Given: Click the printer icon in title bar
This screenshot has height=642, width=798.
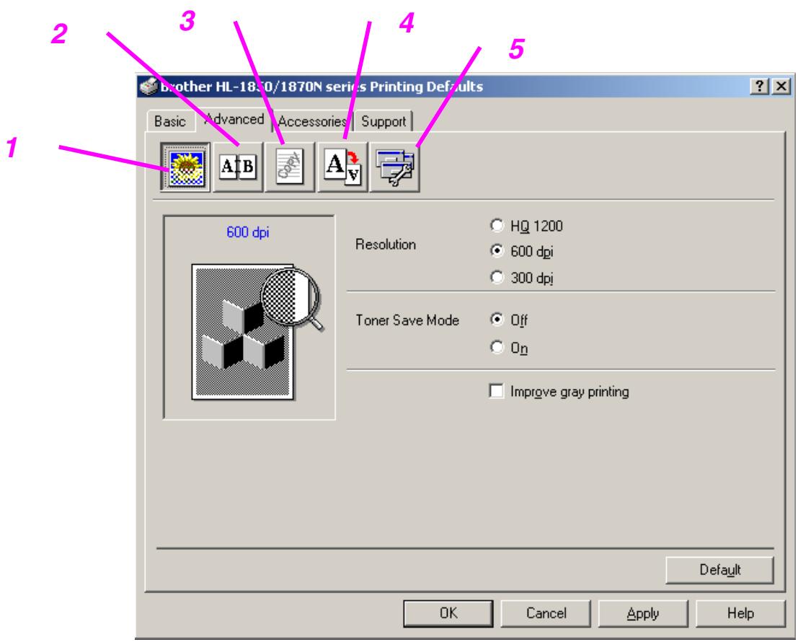Looking at the screenshot, I should [148, 87].
